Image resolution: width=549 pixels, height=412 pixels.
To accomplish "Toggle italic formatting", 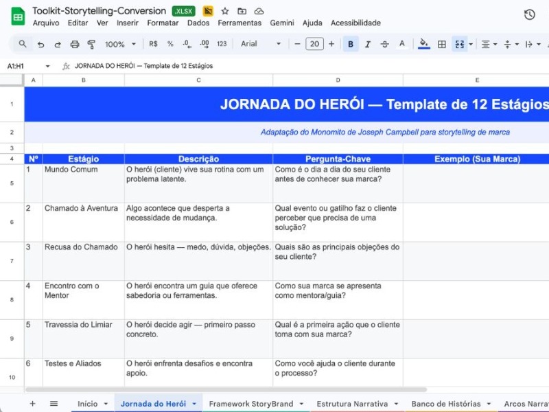I will point(366,43).
